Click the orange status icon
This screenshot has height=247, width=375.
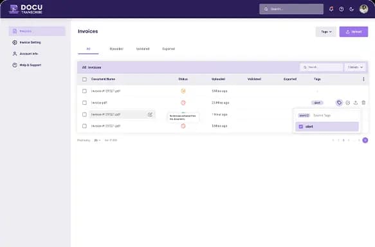pyautogui.click(x=183, y=91)
